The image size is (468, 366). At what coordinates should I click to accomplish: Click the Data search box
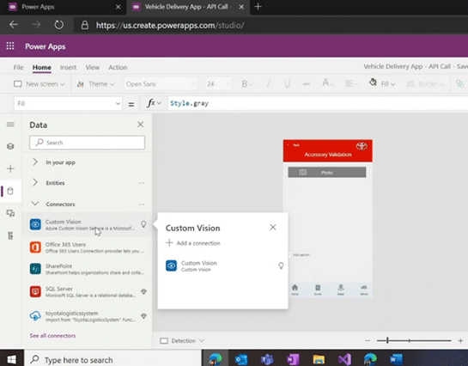pos(87,143)
